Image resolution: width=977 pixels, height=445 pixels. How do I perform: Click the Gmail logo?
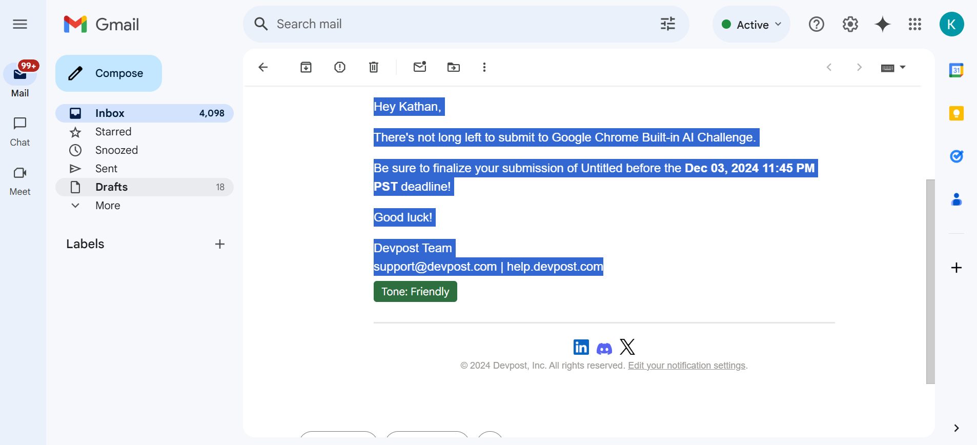click(101, 24)
